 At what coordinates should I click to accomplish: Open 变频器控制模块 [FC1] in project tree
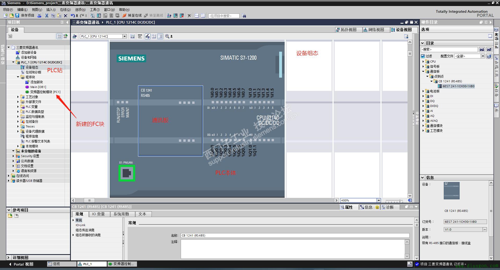pos(45,92)
